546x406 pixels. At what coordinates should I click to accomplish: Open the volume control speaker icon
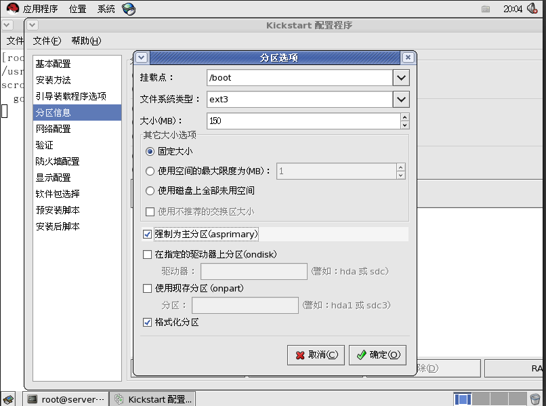[x=532, y=8]
